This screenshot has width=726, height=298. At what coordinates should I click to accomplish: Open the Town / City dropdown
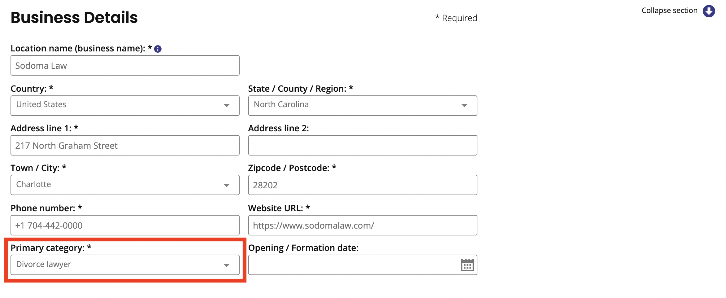pos(125,185)
